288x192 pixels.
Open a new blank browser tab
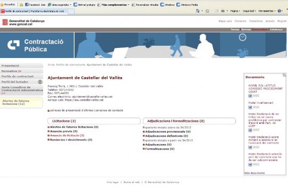pos(71,11)
